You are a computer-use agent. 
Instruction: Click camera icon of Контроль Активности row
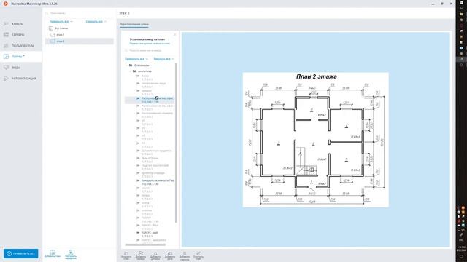pyautogui.click(x=138, y=180)
